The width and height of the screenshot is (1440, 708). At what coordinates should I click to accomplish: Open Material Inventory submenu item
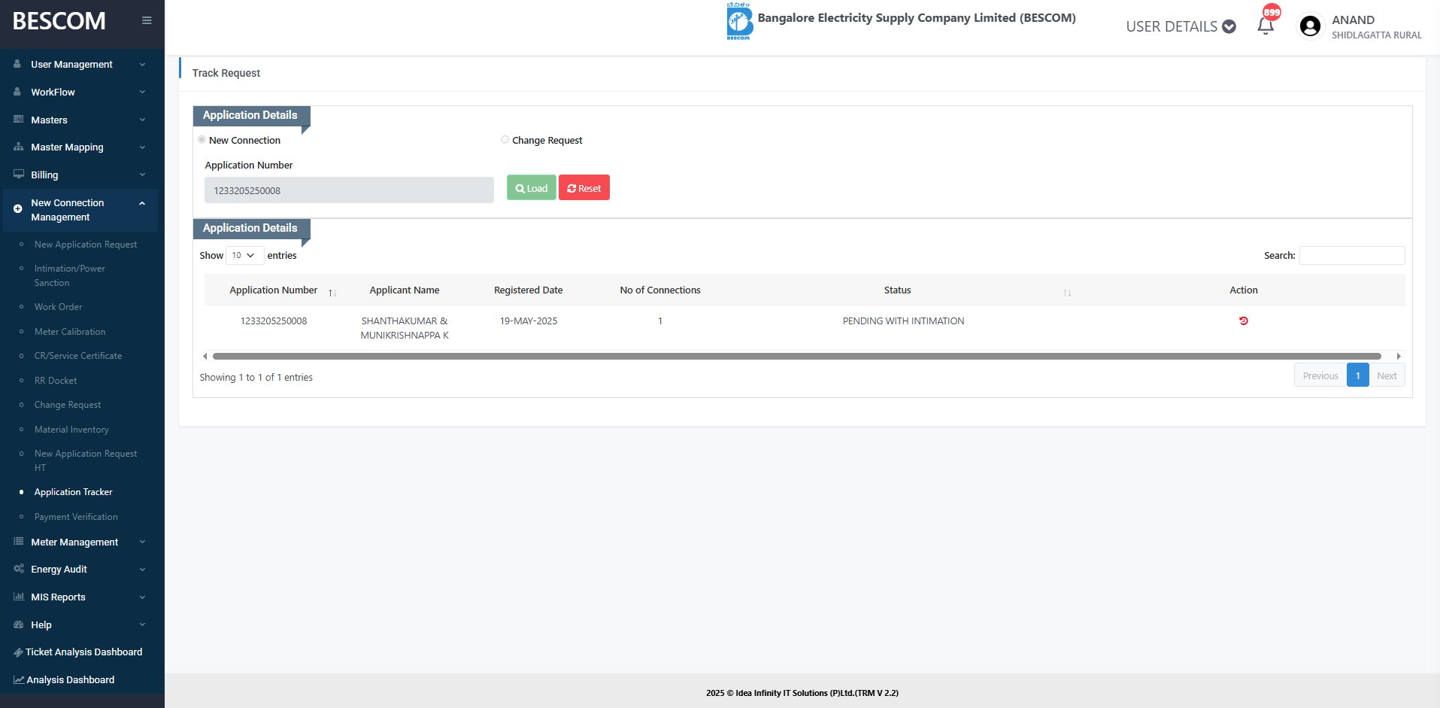tap(71, 430)
